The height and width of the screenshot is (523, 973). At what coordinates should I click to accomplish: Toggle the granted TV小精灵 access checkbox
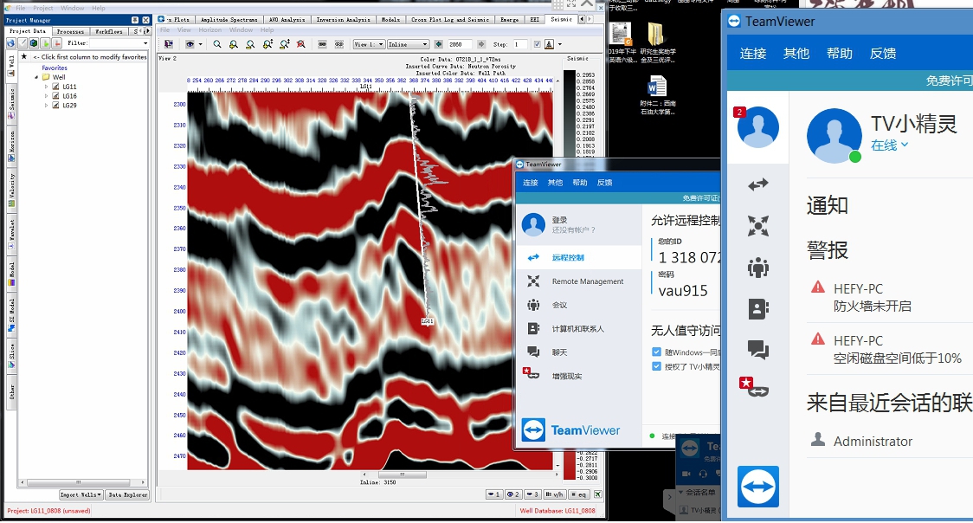(x=656, y=367)
